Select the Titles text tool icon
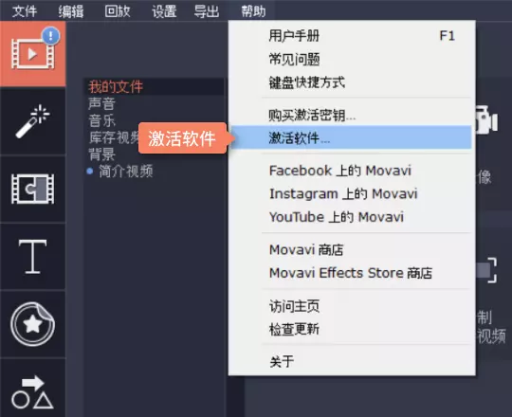This screenshot has height=417, width=512. point(32,257)
